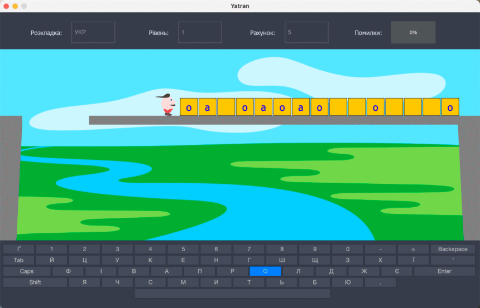
Task: Click the Розкладка field showing УКР
Action: tap(93, 32)
